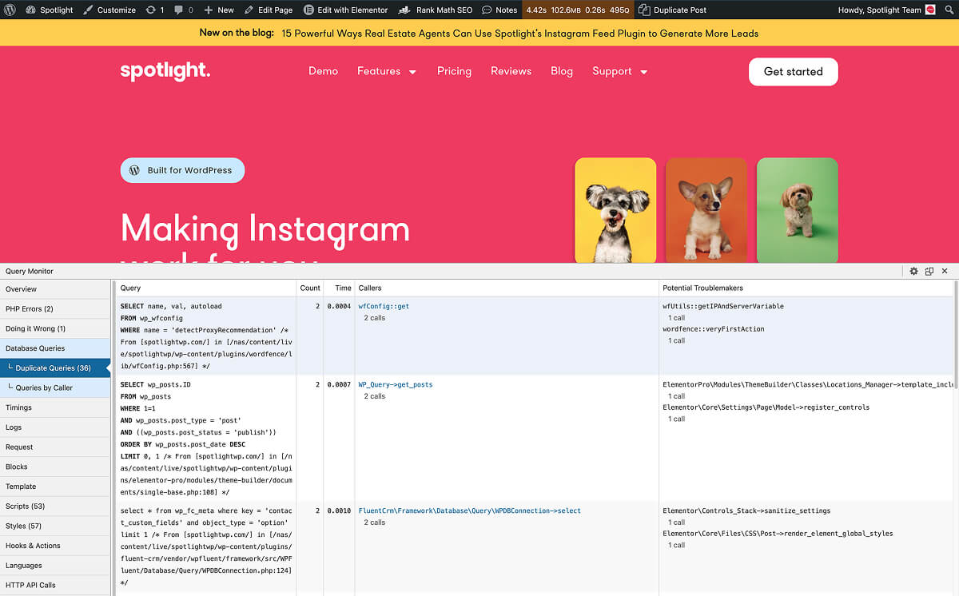Screen dimensions: 959x596
Task: Open Notes in the admin bar
Action: pyautogui.click(x=499, y=10)
